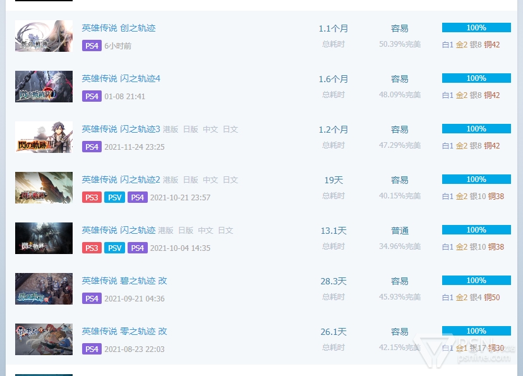Click the 铜50 bronze trophy count

tap(491, 298)
